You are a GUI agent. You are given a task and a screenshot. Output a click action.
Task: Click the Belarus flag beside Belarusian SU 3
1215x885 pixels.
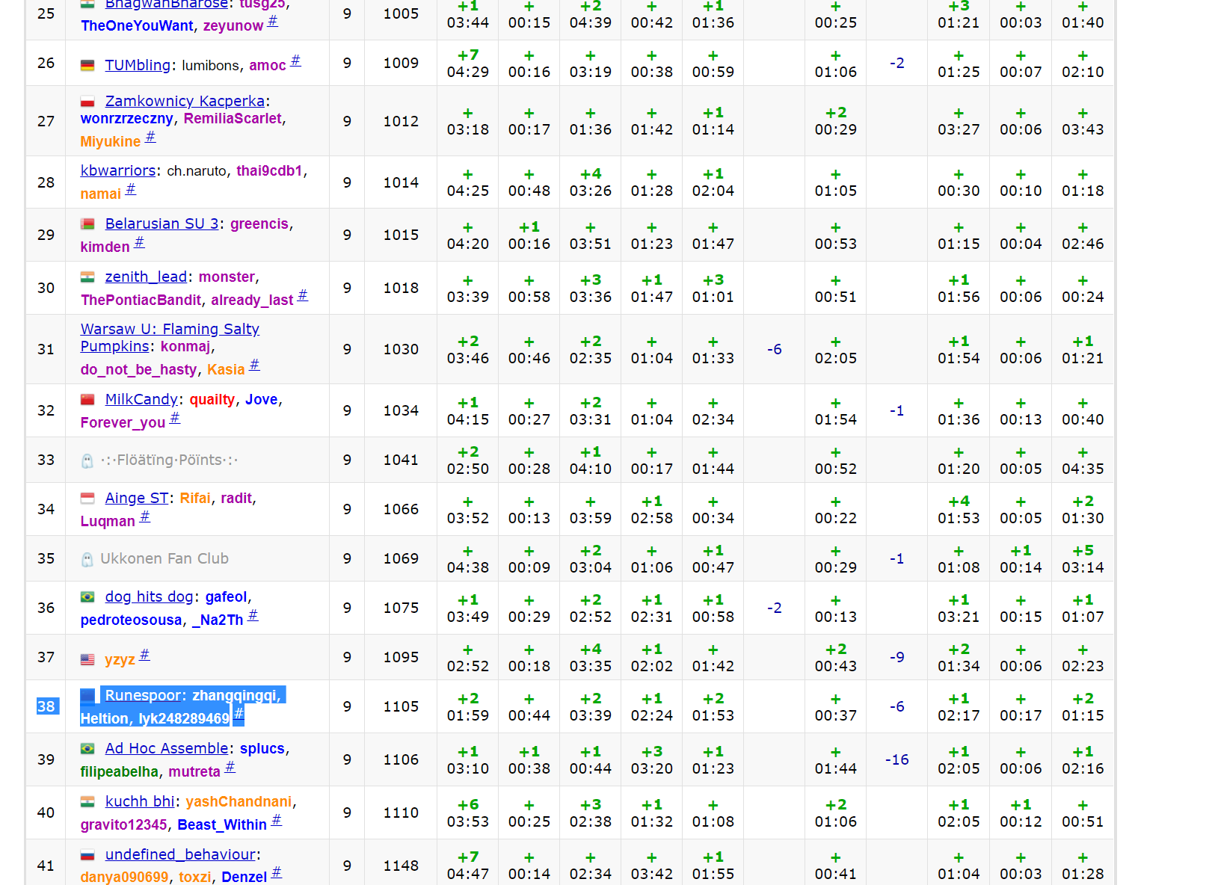(87, 224)
